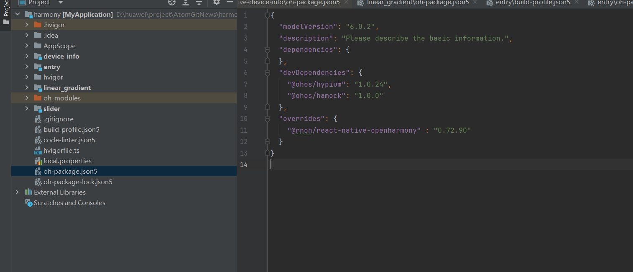Click the "@ohos/hypium" key in editor
633x272 pixels.
[x=316, y=84]
